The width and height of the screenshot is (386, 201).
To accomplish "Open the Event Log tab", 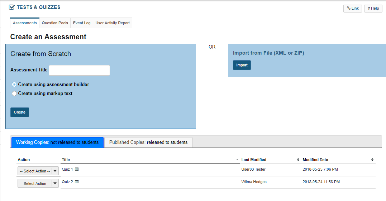I will tap(82, 23).
